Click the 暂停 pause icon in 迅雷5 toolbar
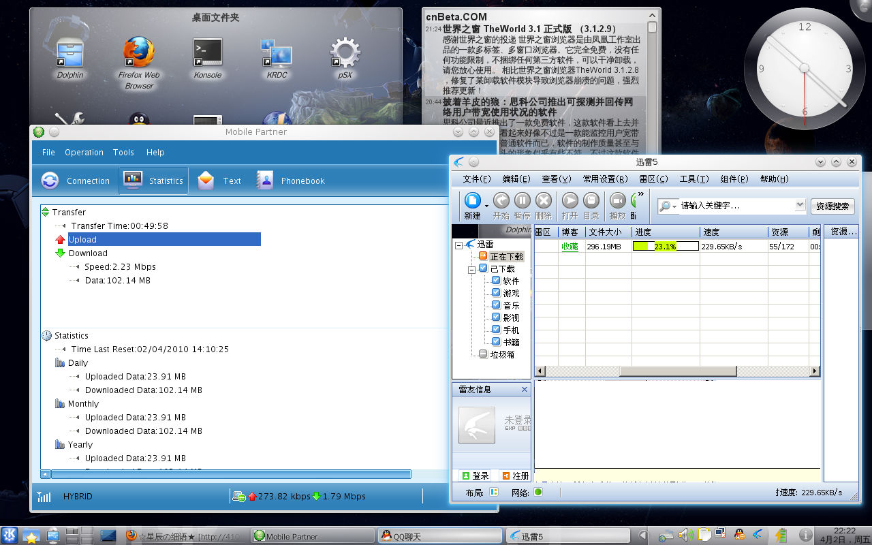This screenshot has height=545, width=872. [x=522, y=200]
